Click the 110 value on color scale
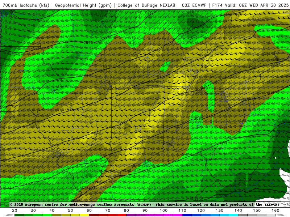The image size is (290, 217). tap(182, 210)
